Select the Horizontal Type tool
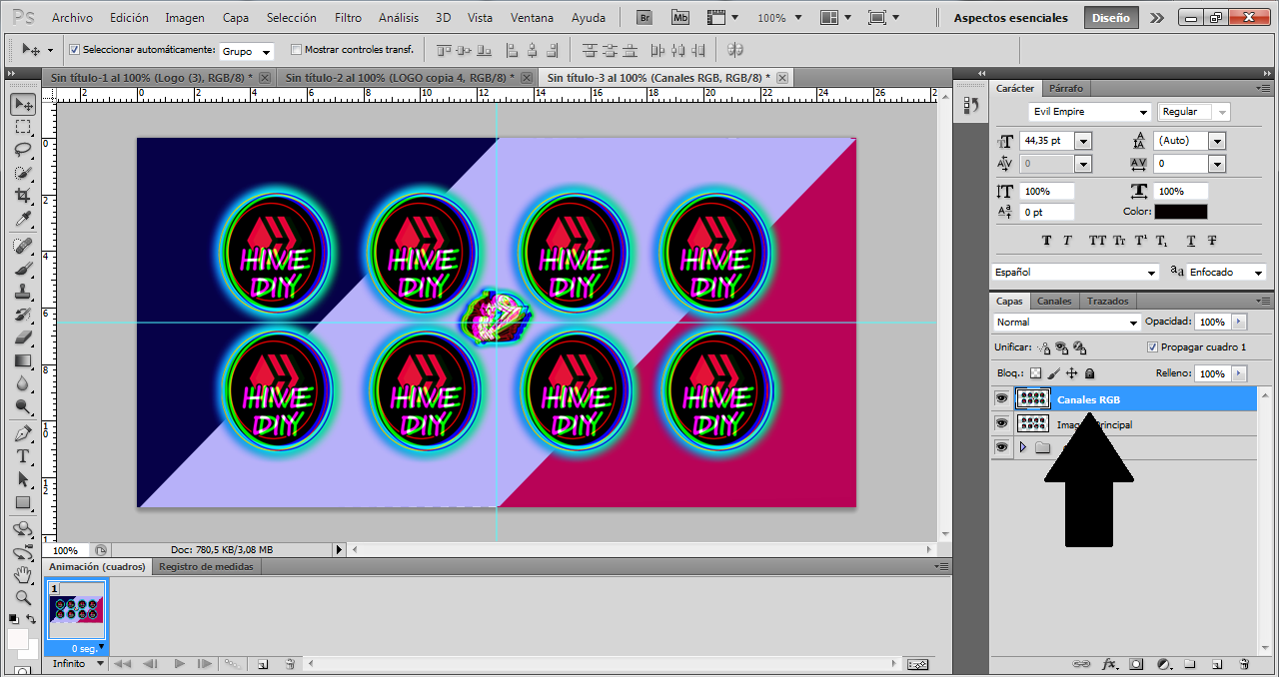The image size is (1279, 677). point(23,457)
